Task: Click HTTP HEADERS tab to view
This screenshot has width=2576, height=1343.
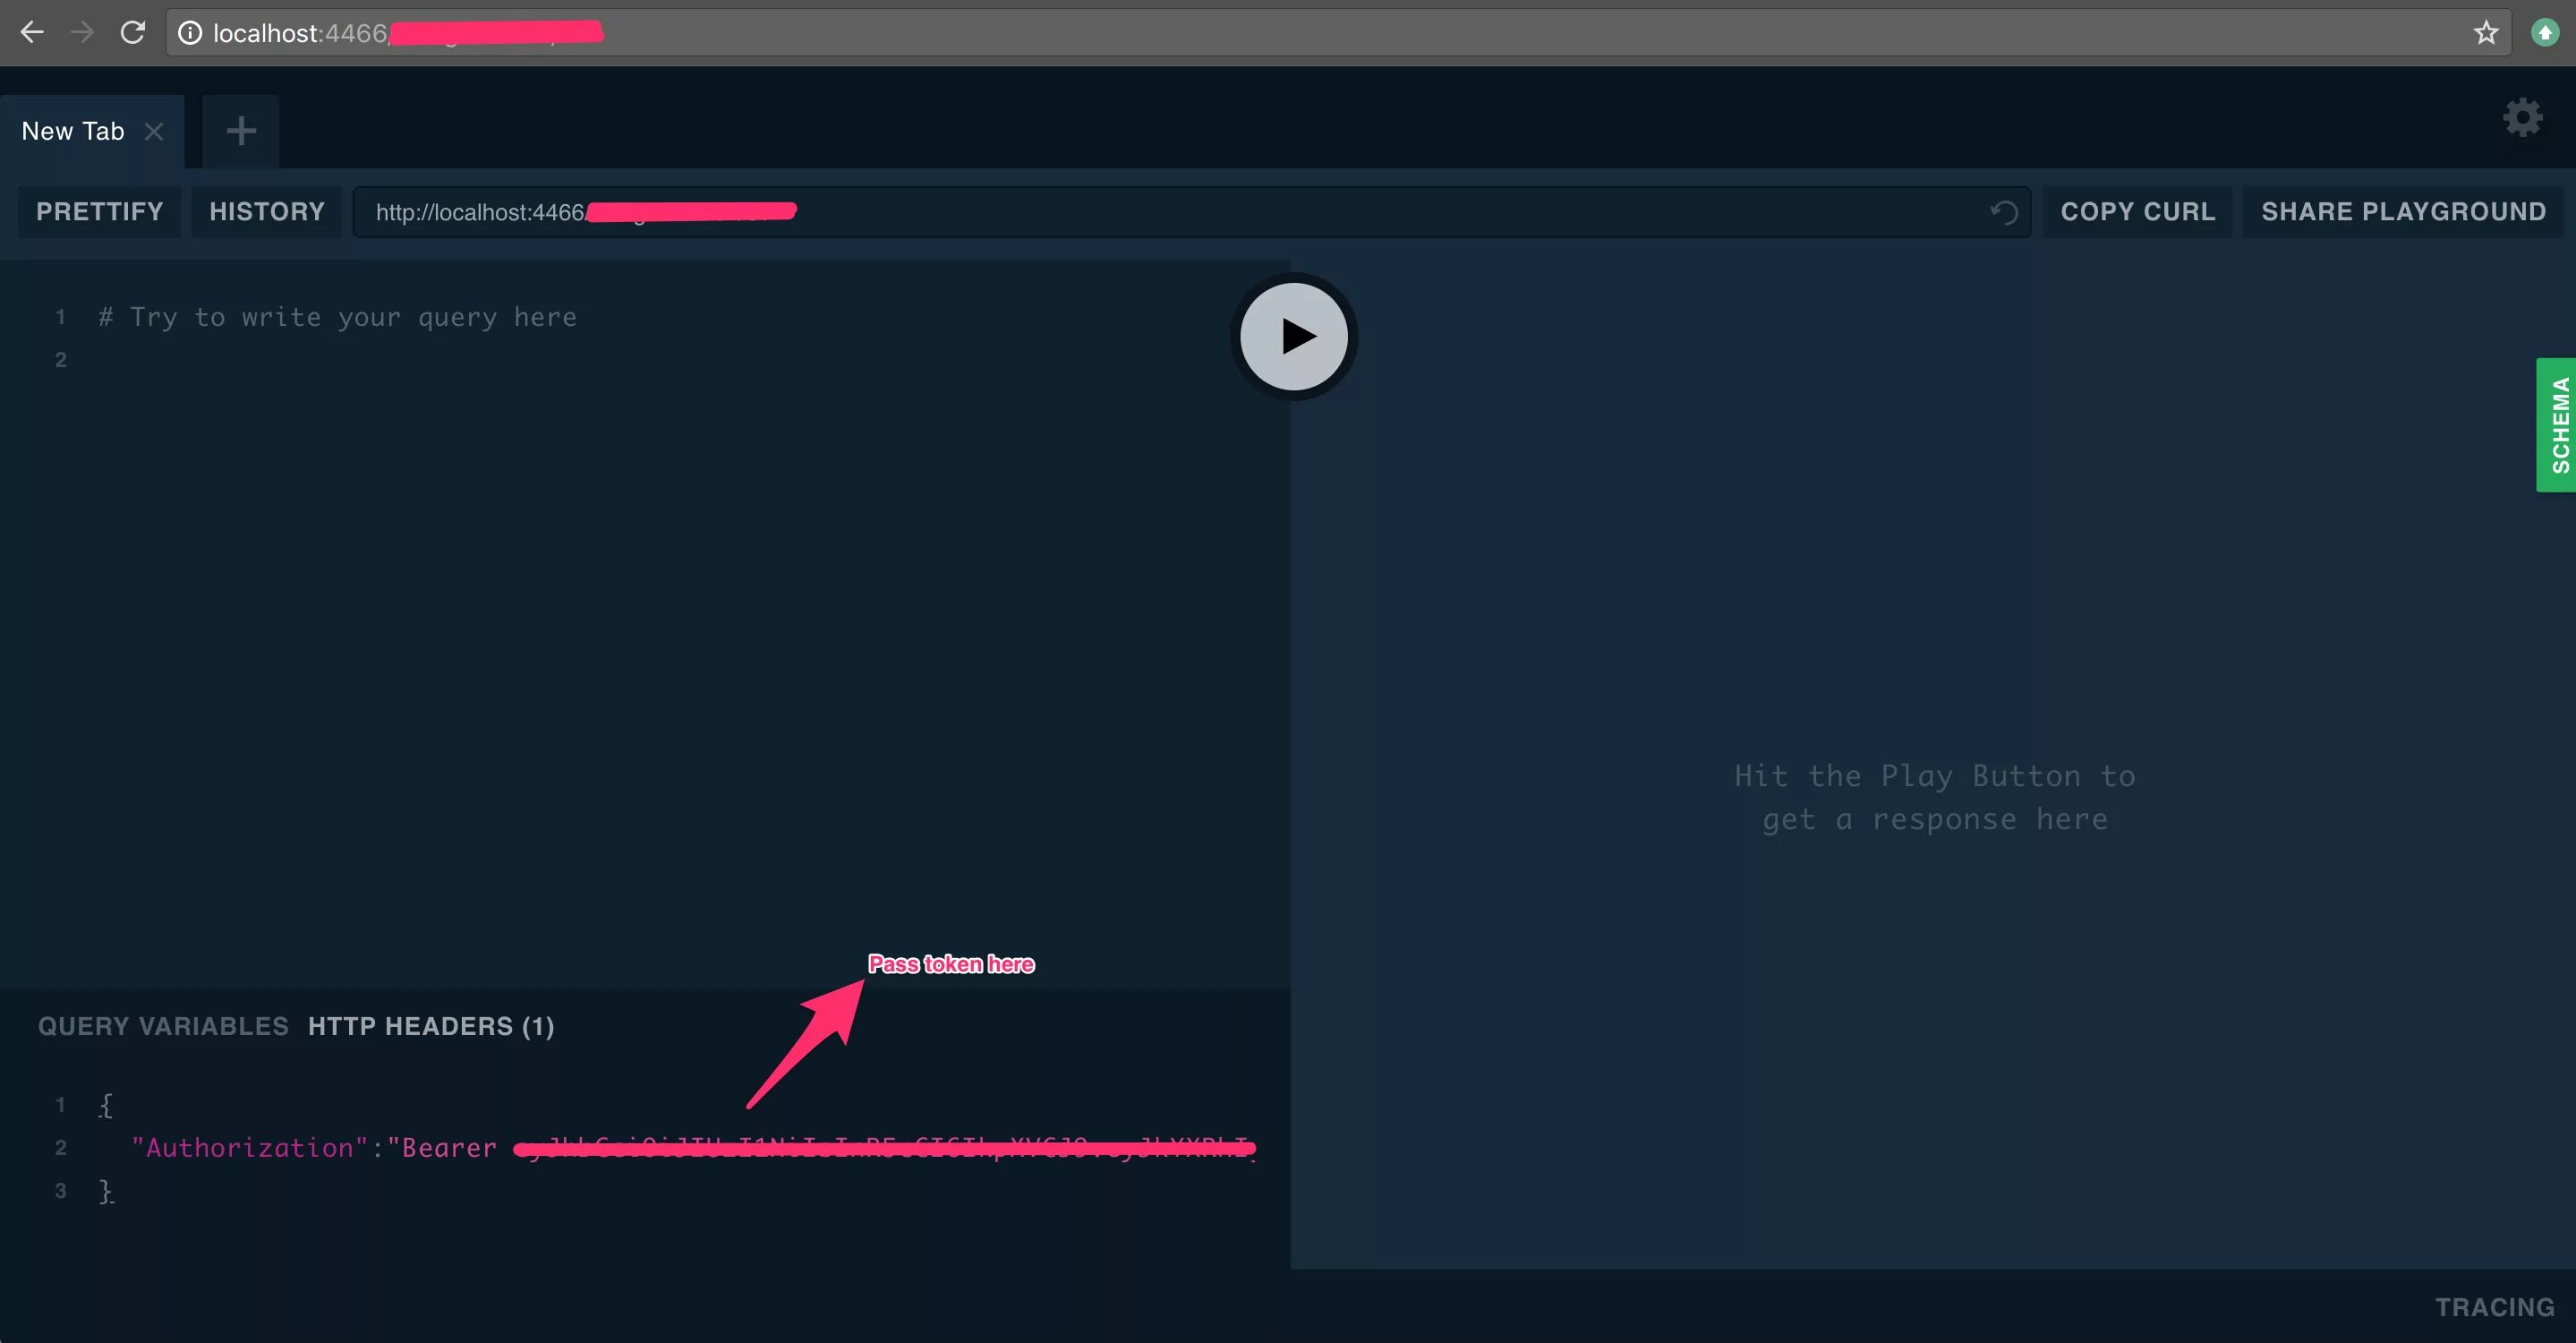Action: coord(430,1026)
